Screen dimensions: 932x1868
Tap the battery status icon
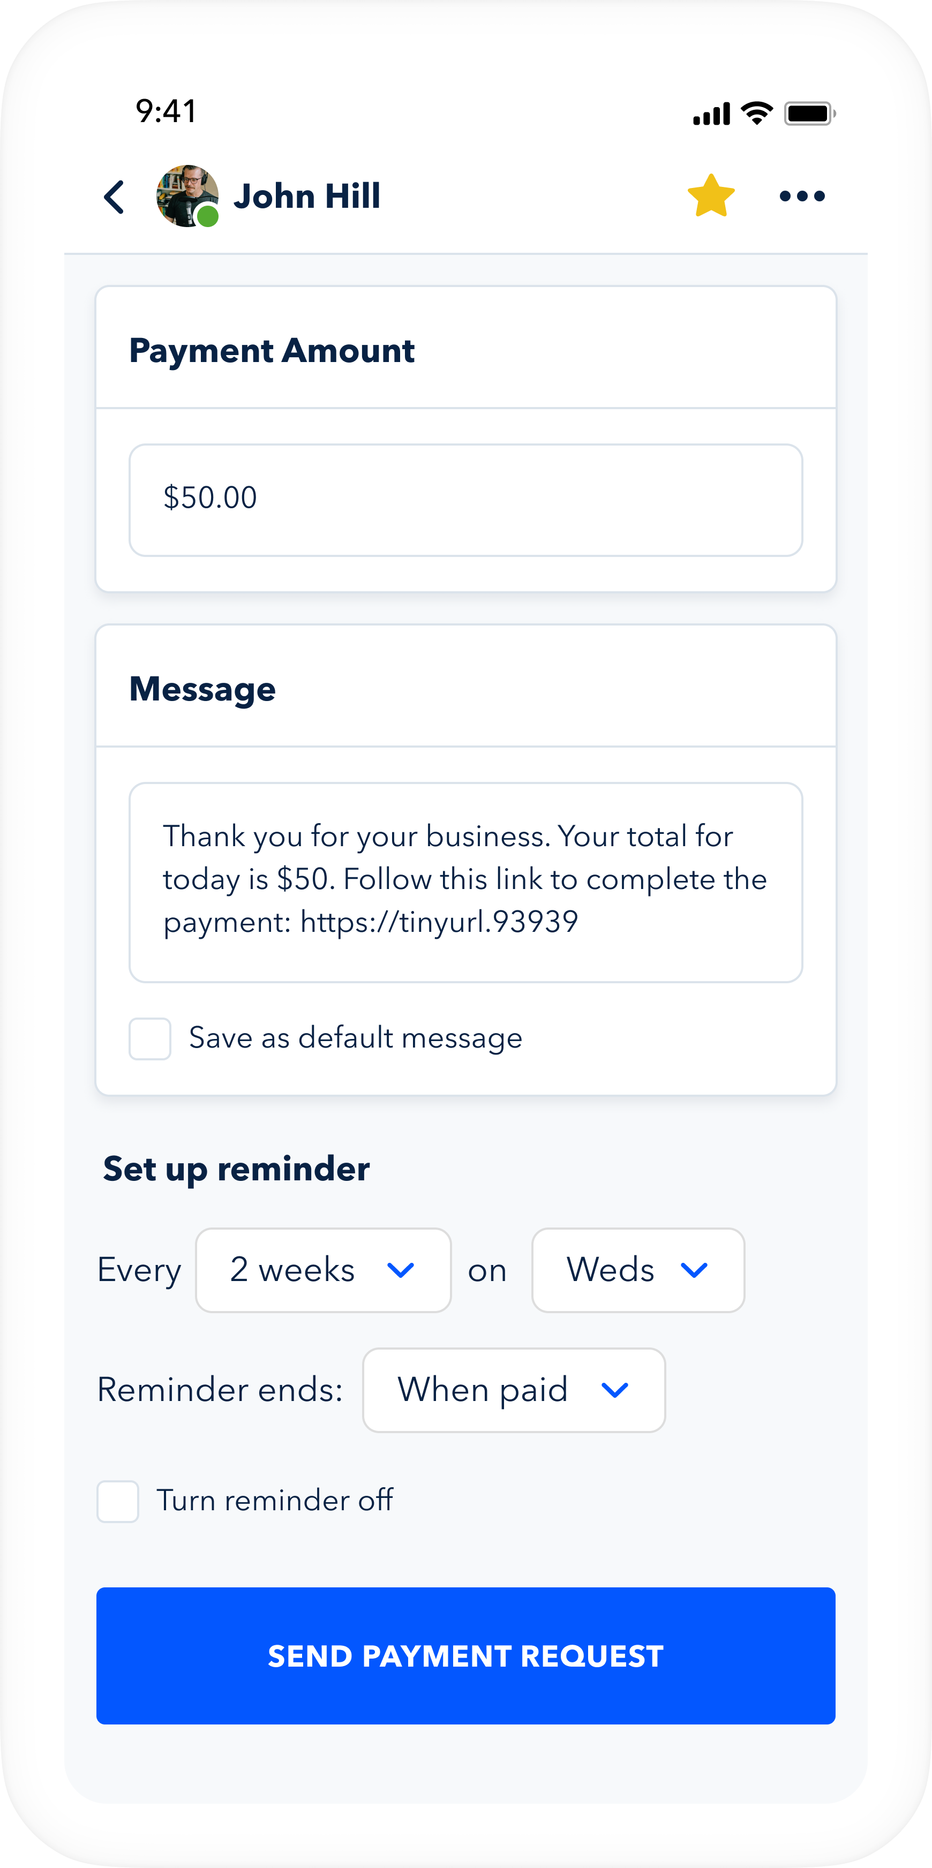coord(809,113)
